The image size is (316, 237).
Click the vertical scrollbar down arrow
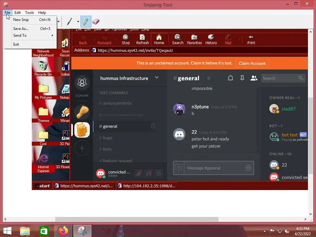pos(310,214)
